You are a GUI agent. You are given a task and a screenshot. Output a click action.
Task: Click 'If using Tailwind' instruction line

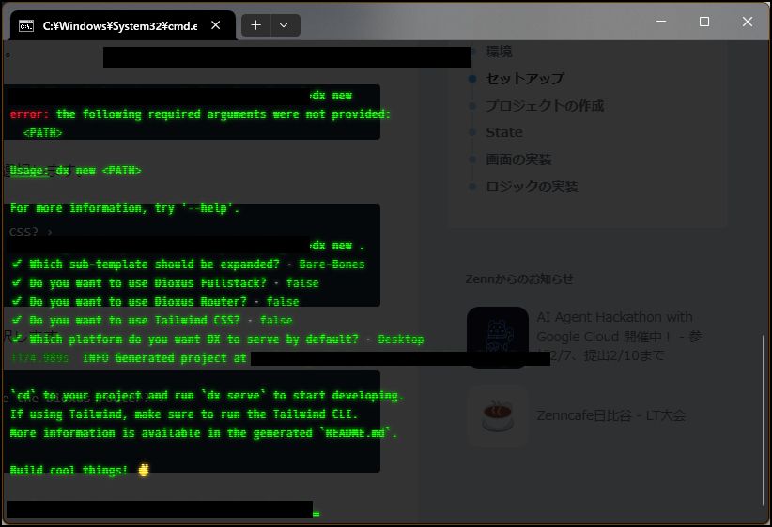[x=184, y=414]
